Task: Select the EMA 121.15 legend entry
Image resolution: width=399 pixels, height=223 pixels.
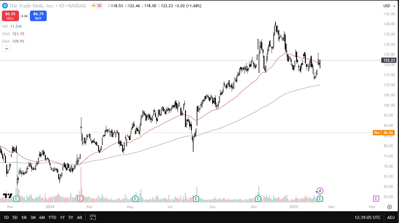Action: pyautogui.click(x=13, y=34)
